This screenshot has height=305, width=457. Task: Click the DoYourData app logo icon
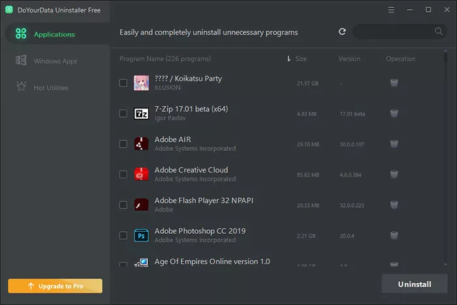(9, 10)
